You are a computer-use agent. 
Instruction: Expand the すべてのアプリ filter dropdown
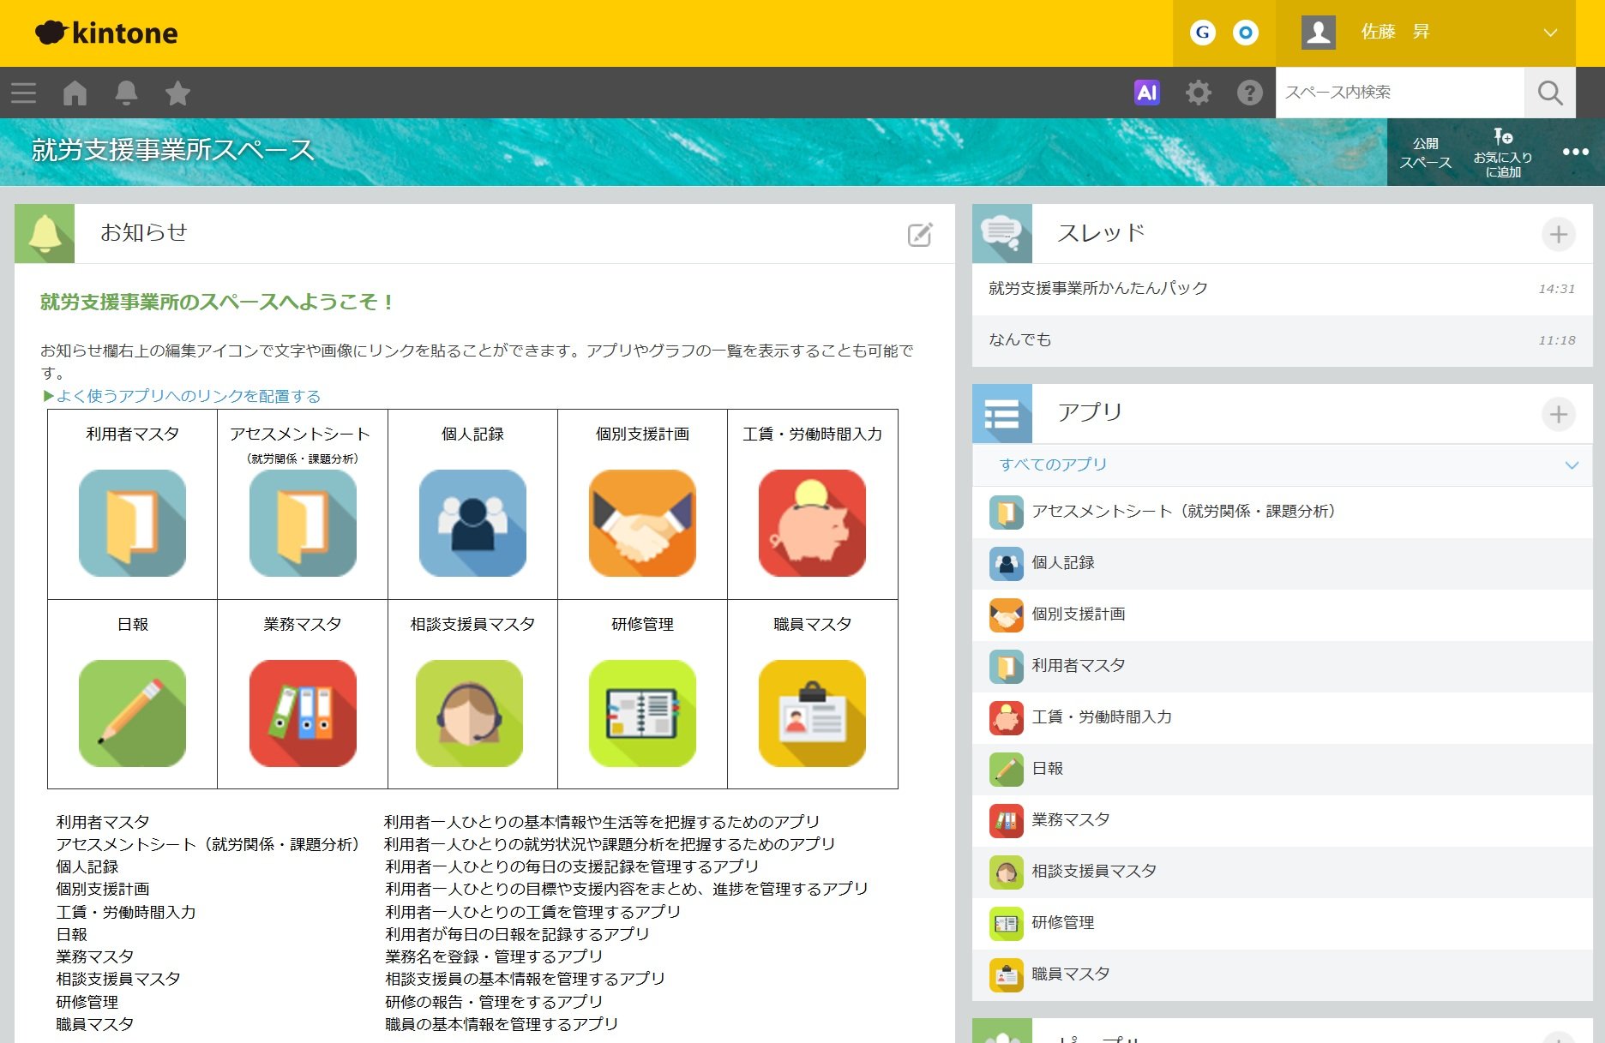click(1571, 465)
